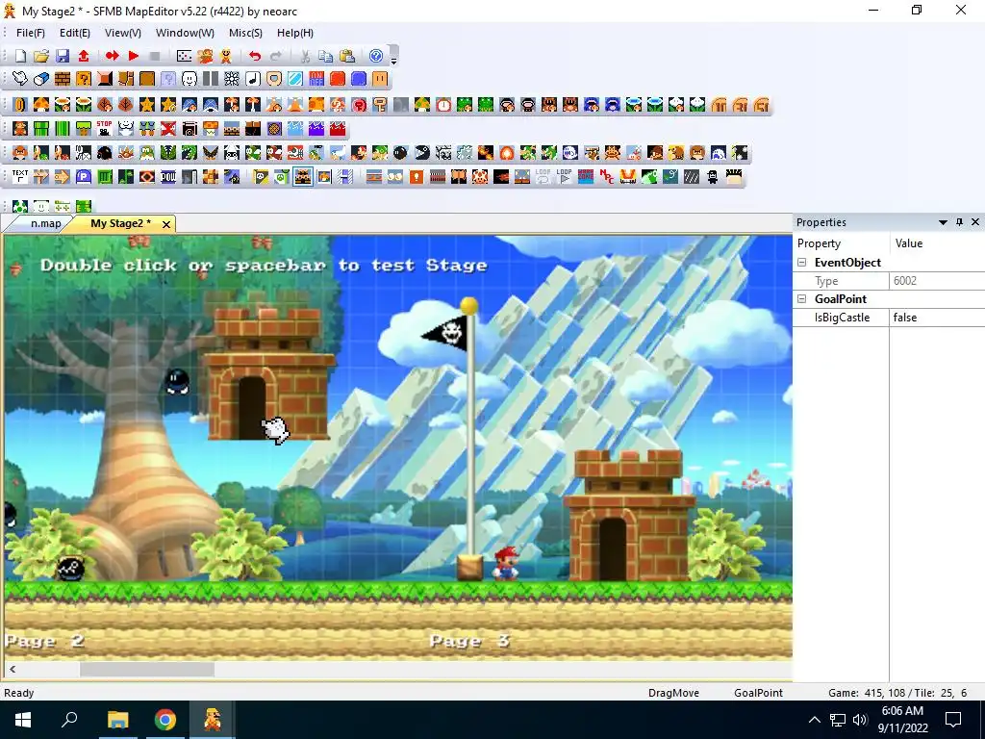985x739 pixels.
Task: Select the Goomba enemy icon
Action: click(20, 153)
